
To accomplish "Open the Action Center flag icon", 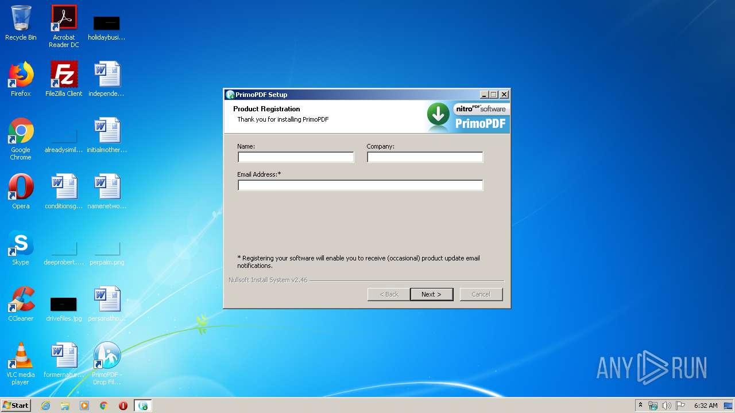I will [x=680, y=406].
